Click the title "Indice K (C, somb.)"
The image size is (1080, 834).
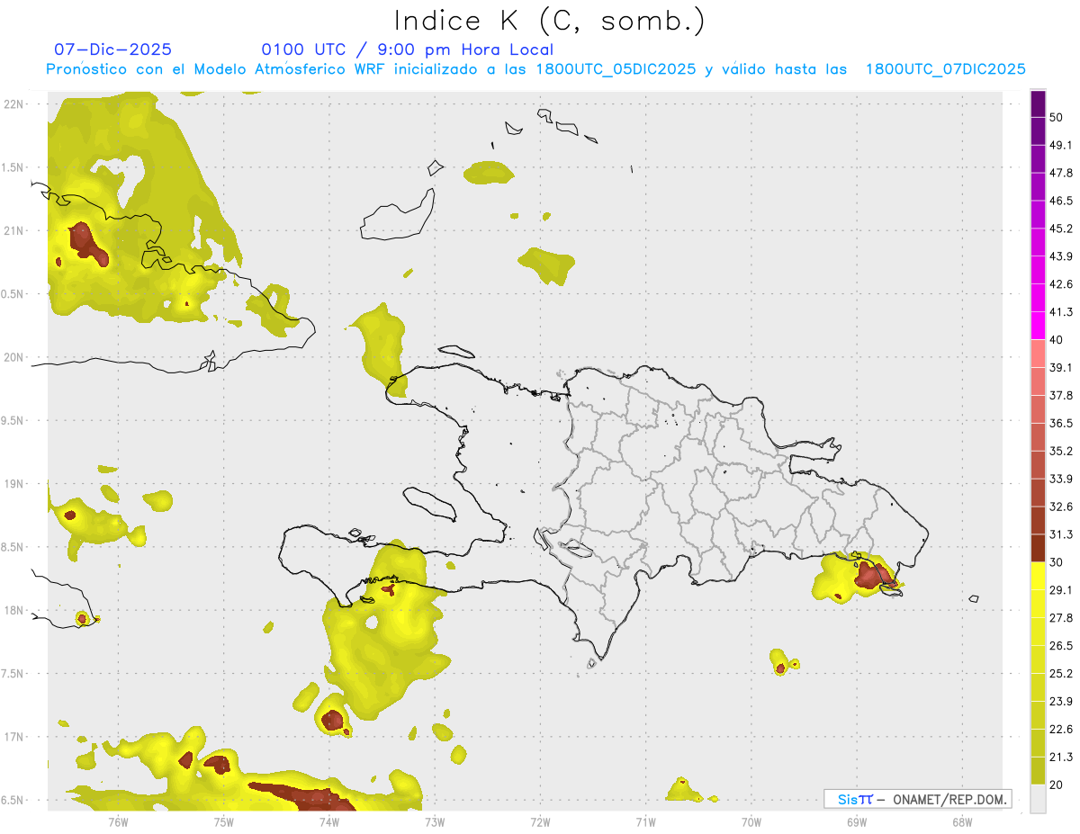pos(549,22)
